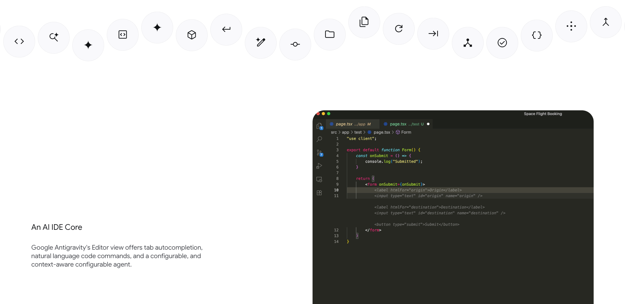The width and height of the screenshot is (625, 304).
Task: Click the merge arrow icon bubble
Action: (605, 22)
